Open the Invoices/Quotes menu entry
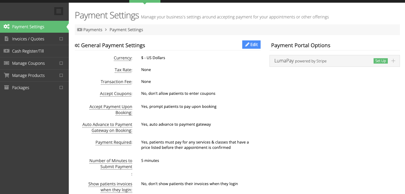The image size is (405, 194). click(28, 39)
